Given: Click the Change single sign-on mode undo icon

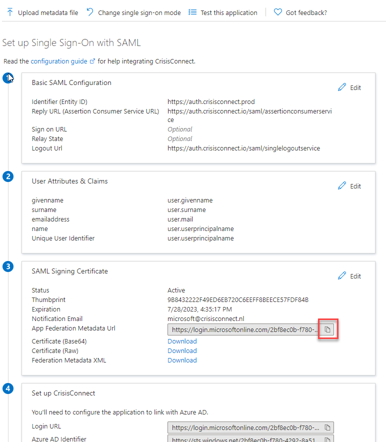Looking at the screenshot, I should pyautogui.click(x=90, y=12).
